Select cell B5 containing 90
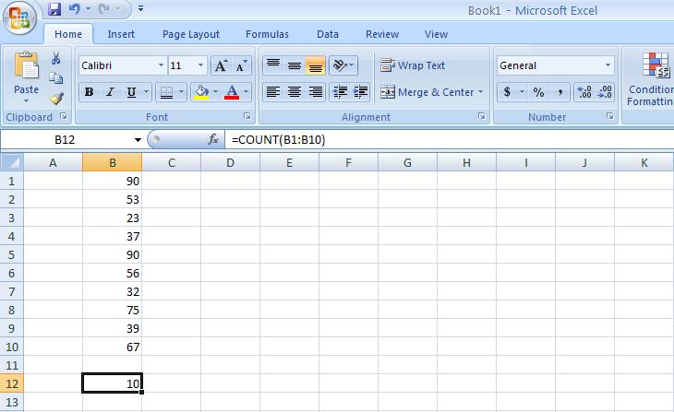 tap(113, 254)
